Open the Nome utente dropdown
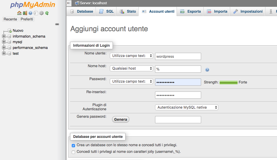This screenshot has height=160, width=277. (x=131, y=56)
